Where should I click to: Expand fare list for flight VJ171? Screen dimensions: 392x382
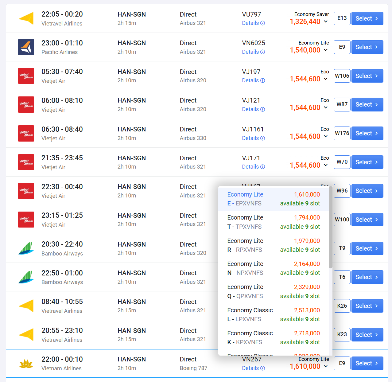pyautogui.click(x=326, y=165)
